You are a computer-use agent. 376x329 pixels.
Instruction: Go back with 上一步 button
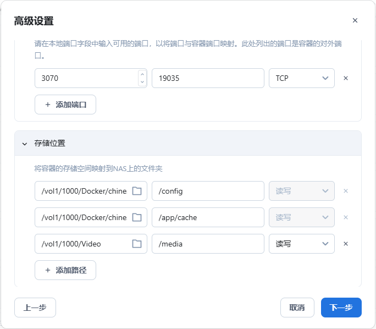click(35, 308)
